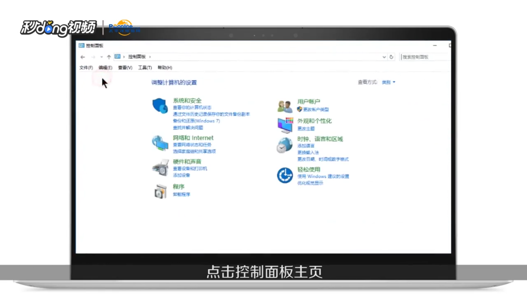Open the recent locations dropdown arrow
527x296 pixels.
102,57
